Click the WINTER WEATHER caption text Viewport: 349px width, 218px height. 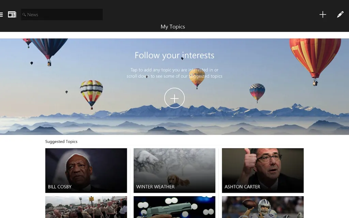click(155, 187)
